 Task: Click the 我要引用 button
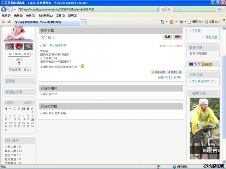pos(174,72)
